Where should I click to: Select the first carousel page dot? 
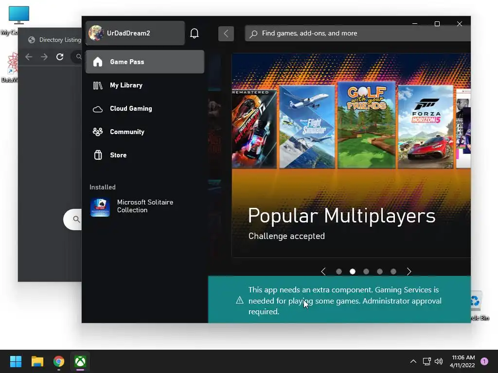(x=339, y=271)
